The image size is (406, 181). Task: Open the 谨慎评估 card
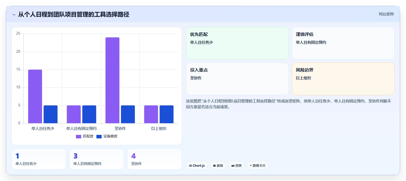[x=343, y=43]
